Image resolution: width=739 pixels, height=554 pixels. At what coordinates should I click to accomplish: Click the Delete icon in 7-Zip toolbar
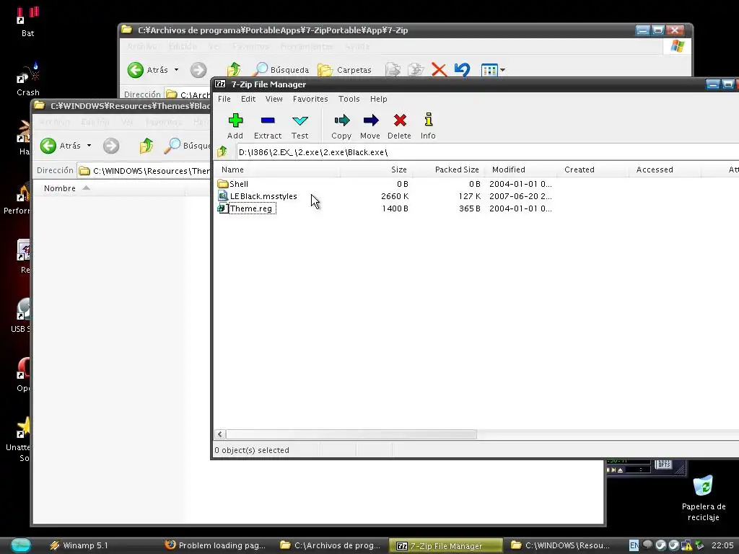pos(399,126)
